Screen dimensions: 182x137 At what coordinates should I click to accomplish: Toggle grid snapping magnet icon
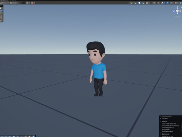pyautogui.click(x=32, y=3)
